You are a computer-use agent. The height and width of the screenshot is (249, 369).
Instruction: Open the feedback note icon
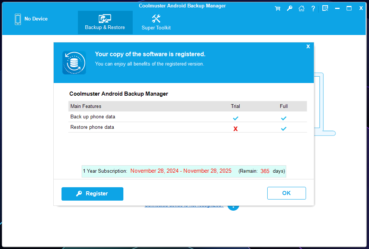[x=325, y=8]
